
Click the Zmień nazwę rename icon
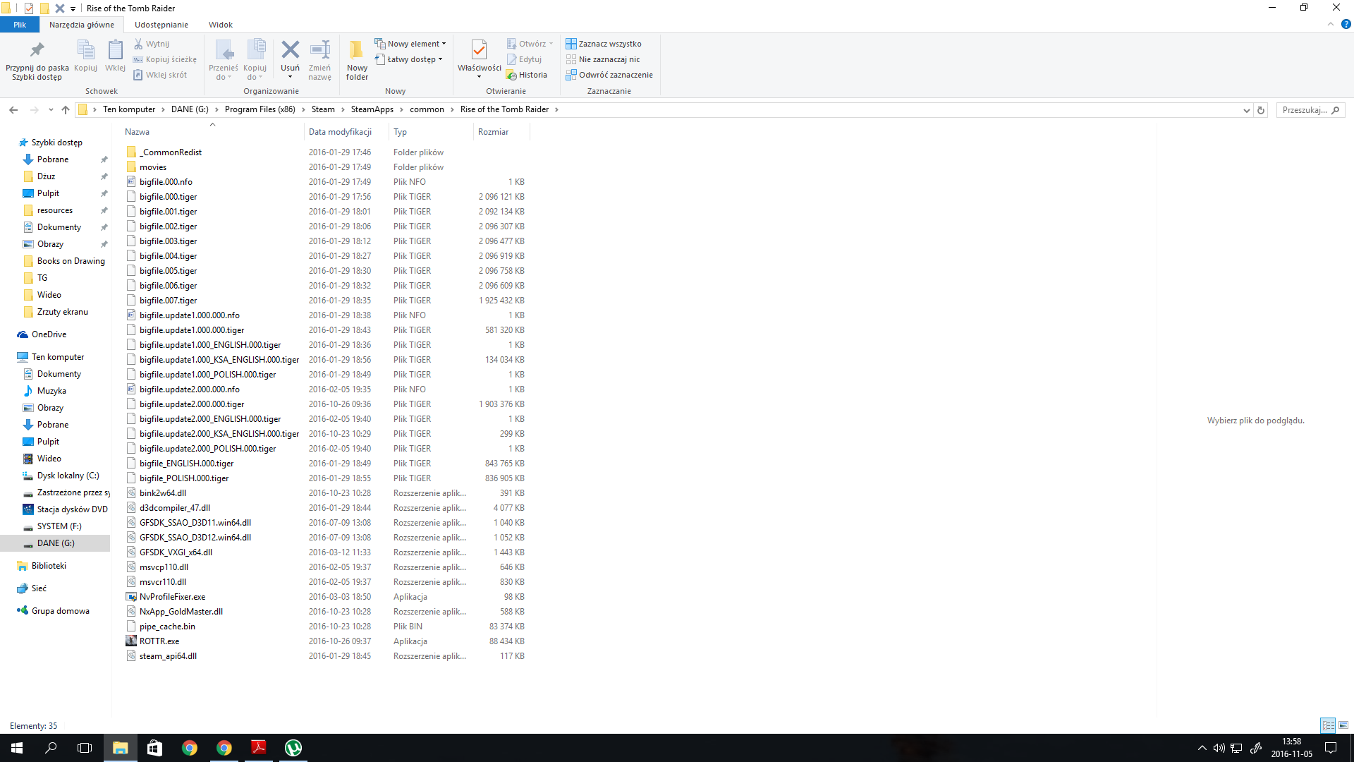pyautogui.click(x=319, y=50)
